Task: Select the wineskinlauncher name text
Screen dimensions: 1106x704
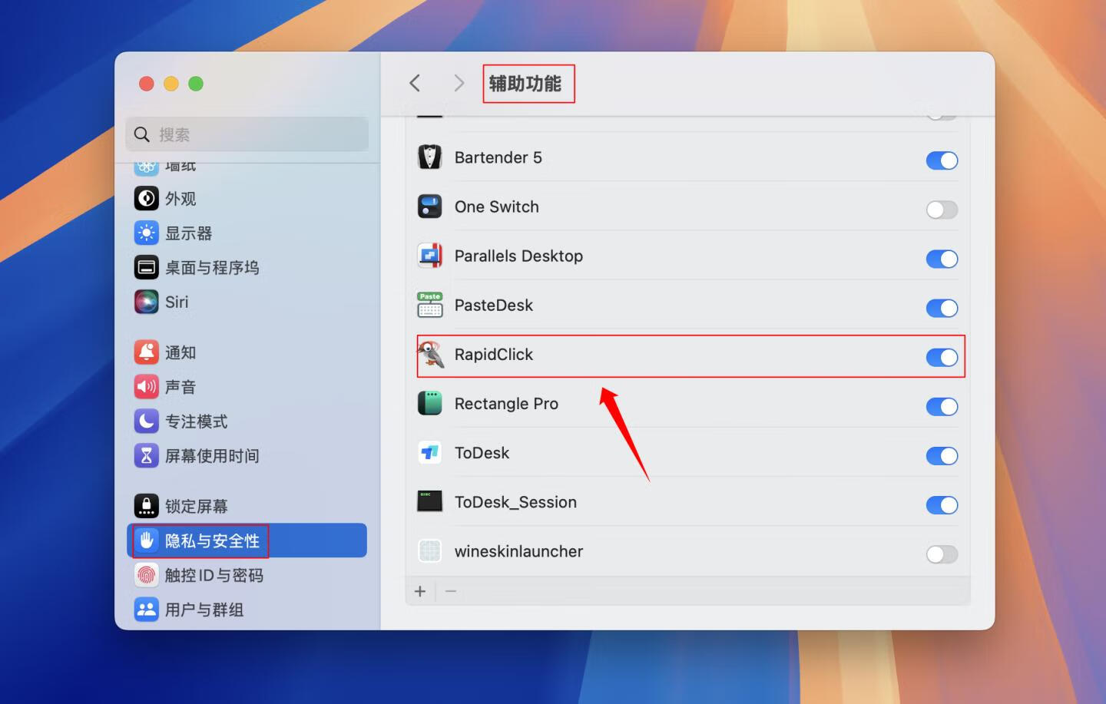Action: tap(518, 551)
